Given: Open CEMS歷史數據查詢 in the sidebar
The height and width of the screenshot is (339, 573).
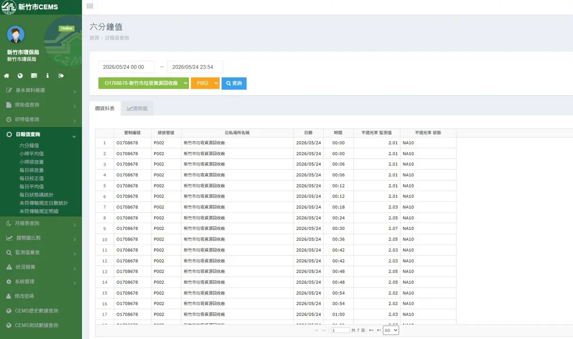Looking at the screenshot, I should point(36,311).
